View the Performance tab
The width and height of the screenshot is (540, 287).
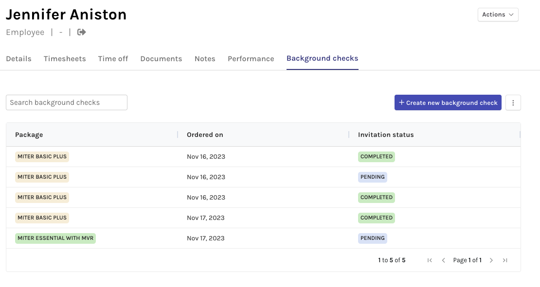[251, 59]
